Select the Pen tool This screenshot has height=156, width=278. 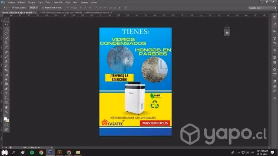click(6, 88)
